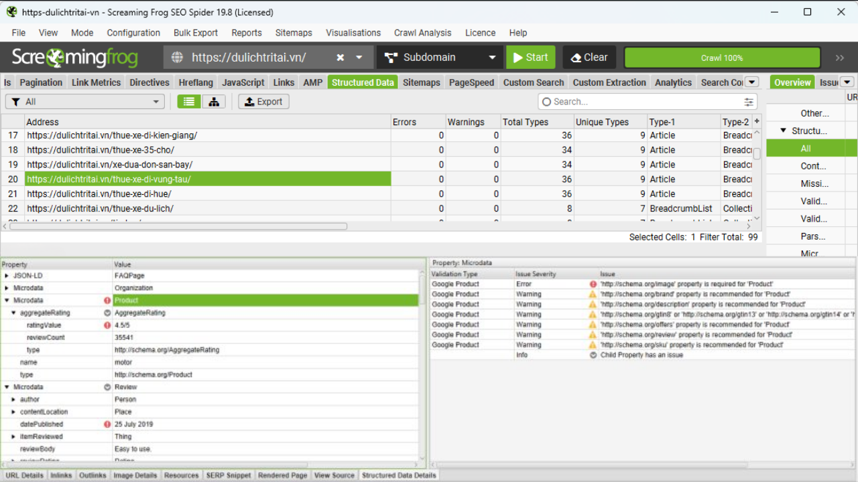Open the All filter dropdown

coord(84,102)
